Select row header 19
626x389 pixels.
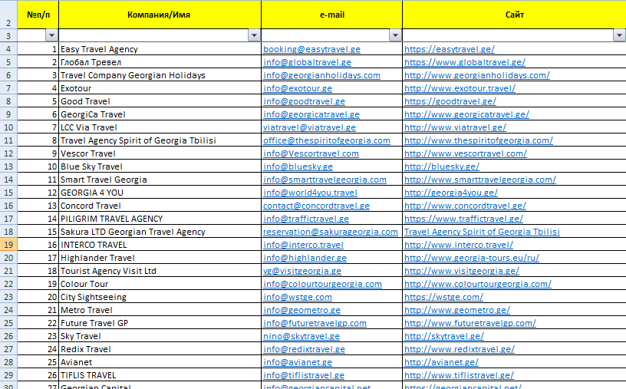coord(8,245)
